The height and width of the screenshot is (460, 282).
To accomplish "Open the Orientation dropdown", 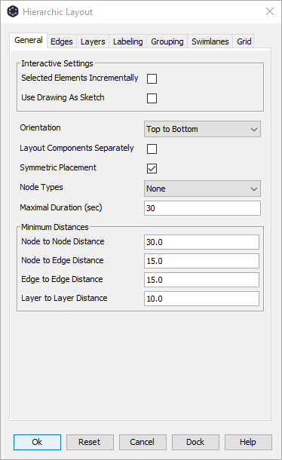I will point(202,129).
